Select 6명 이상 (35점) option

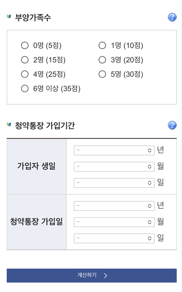25,88
